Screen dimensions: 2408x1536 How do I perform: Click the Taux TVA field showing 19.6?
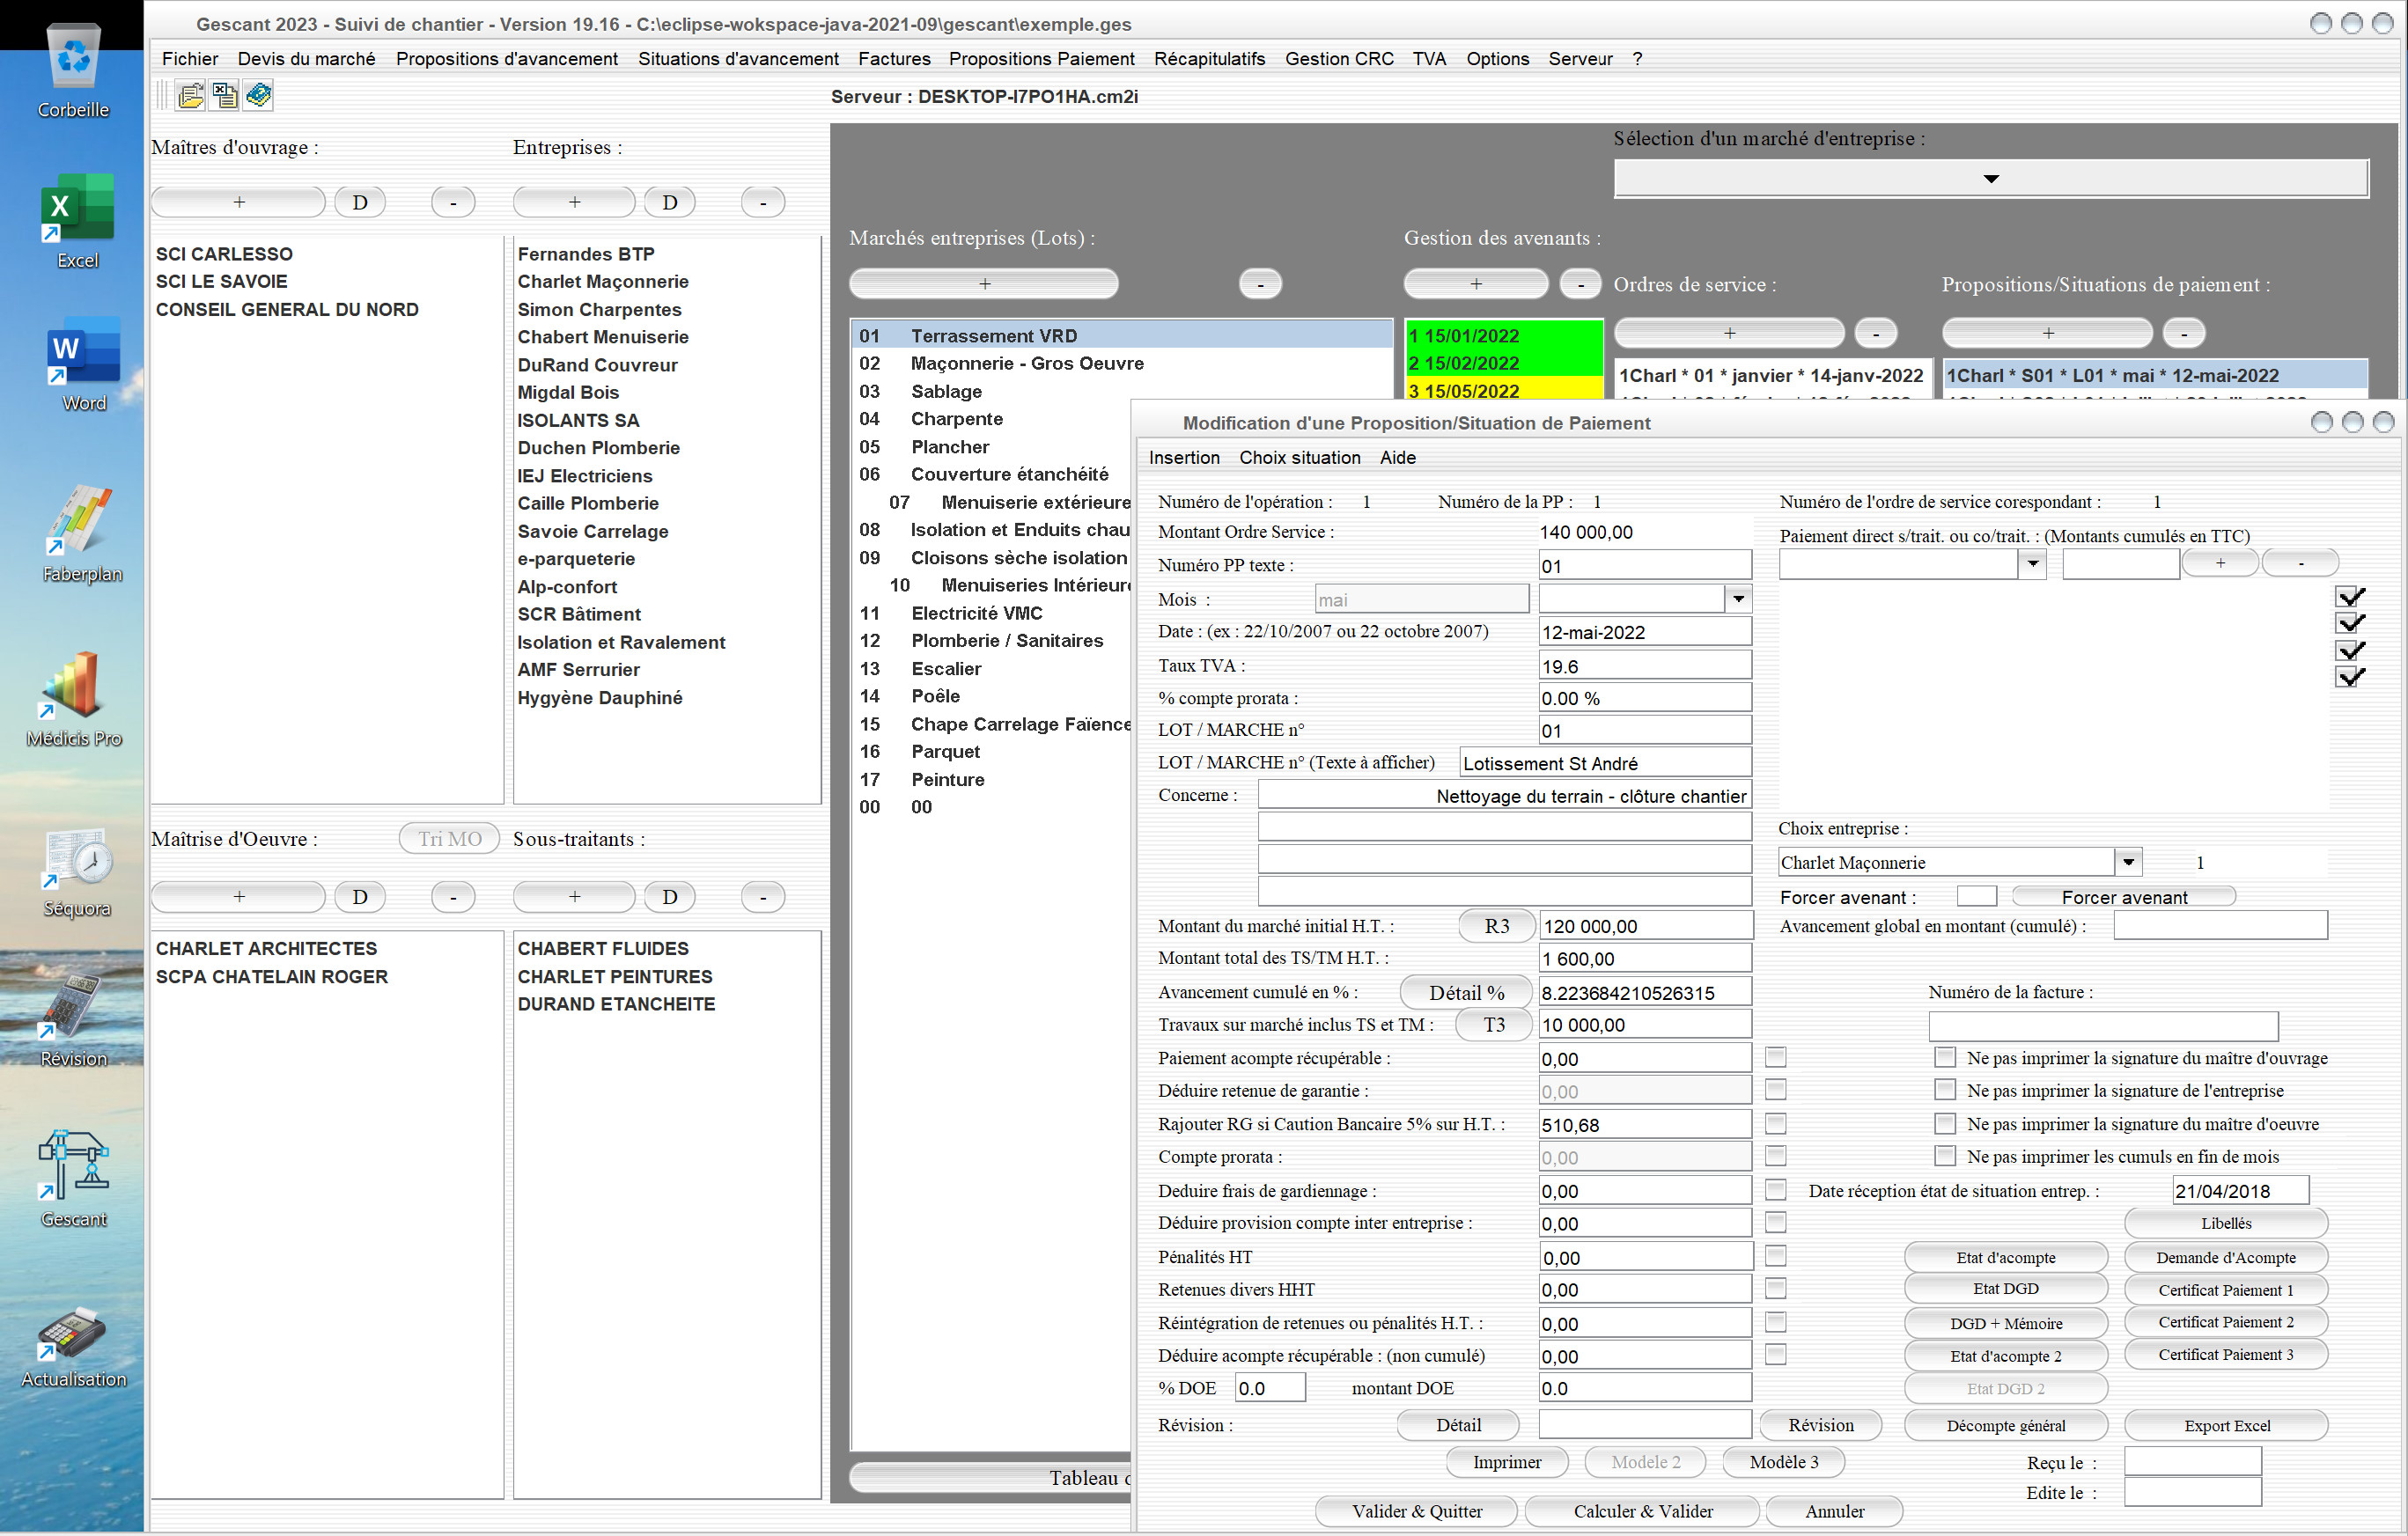1645,666
